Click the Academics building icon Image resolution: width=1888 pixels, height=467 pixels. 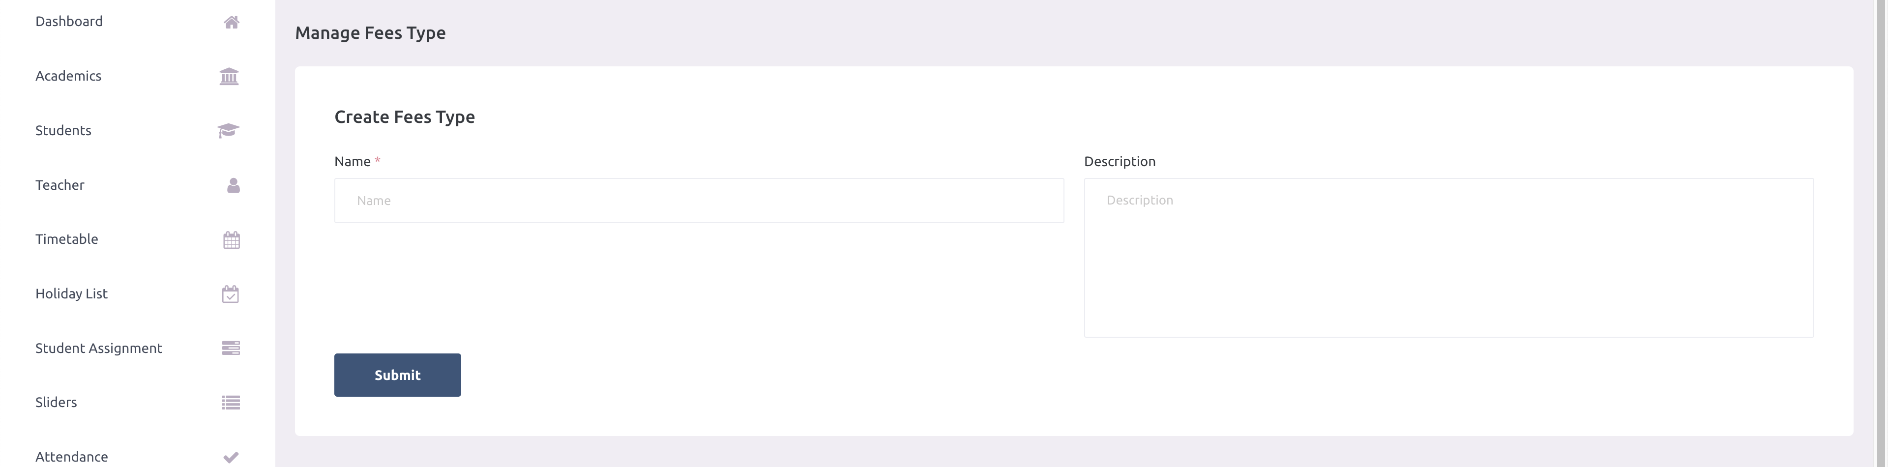coord(230,76)
